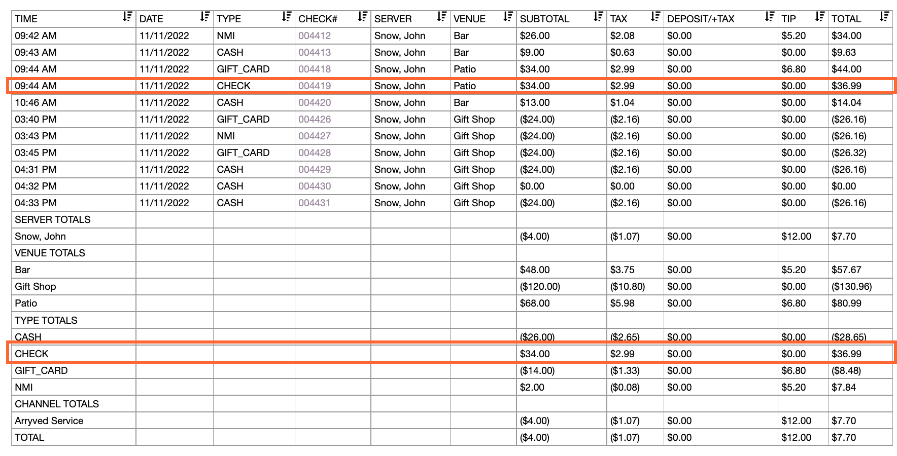Select the 09:42 AM time cell
Viewport: 897px width, 456px height.
click(36, 35)
